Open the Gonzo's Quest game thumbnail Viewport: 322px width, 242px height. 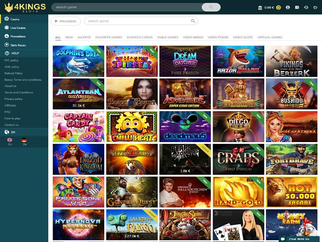(x=132, y=192)
